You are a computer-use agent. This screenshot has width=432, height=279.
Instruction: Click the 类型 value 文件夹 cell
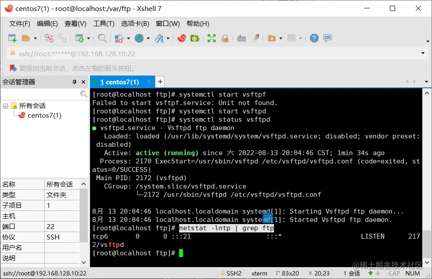(x=62, y=195)
